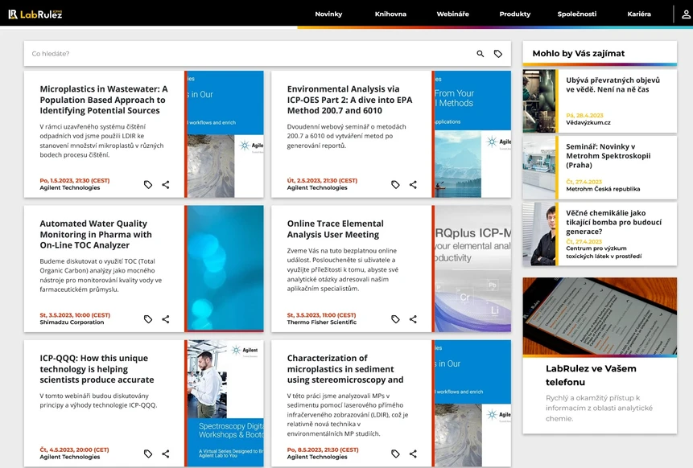This screenshot has height=468, width=693.
Task: Click date 'Po, 1.5.2023, 21:30 (CEST)'
Action: click(75, 181)
